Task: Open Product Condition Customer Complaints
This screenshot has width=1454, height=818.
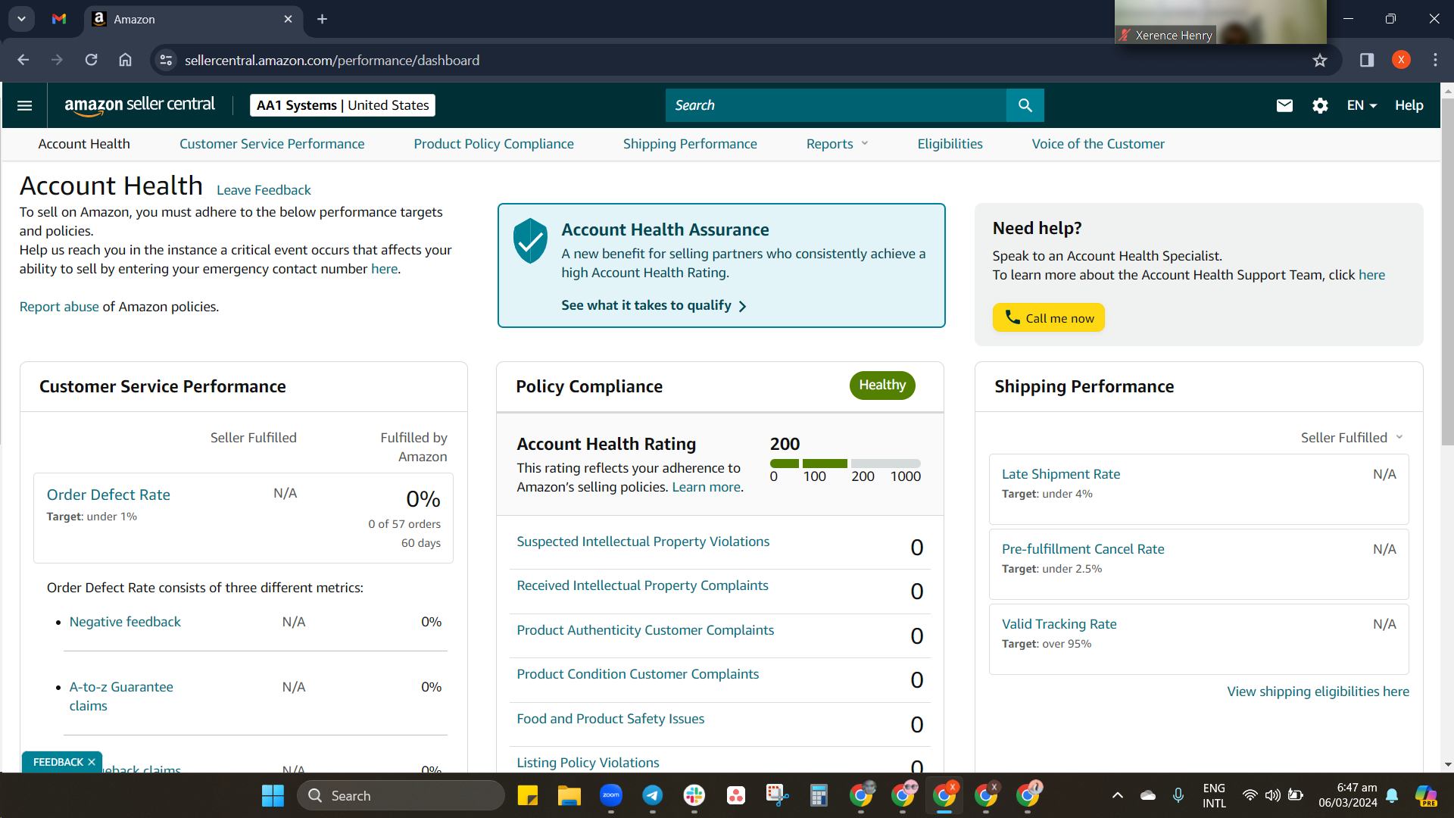Action: click(x=638, y=674)
